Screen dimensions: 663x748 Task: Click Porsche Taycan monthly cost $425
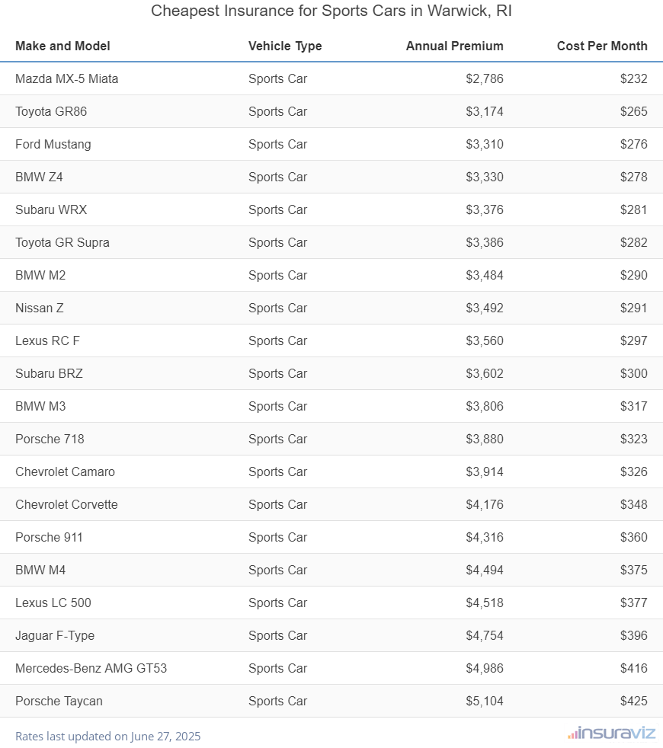(x=633, y=701)
